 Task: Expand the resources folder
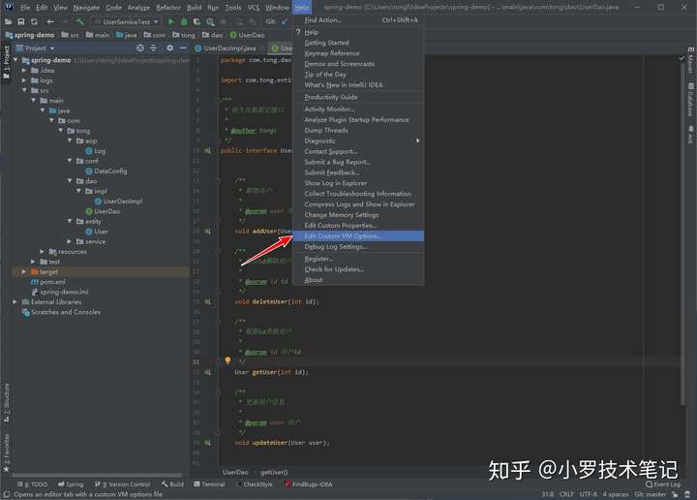42,252
